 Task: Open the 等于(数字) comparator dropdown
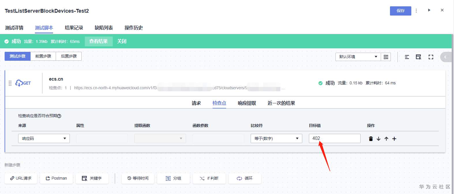pyautogui.click(x=276, y=138)
